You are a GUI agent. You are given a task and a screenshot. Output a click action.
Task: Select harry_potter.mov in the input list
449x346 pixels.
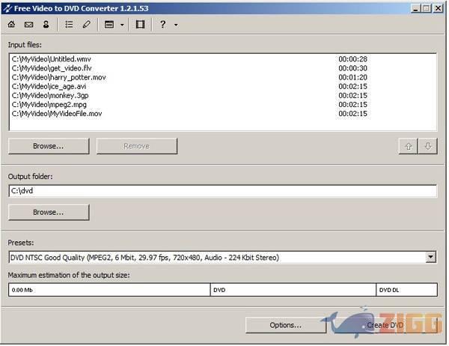[57, 77]
